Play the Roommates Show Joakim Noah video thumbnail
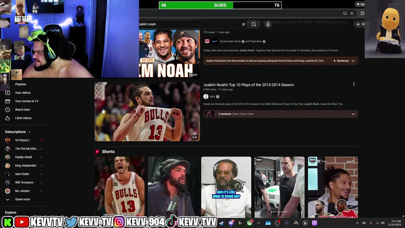This screenshot has height=228, width=405. (169, 54)
